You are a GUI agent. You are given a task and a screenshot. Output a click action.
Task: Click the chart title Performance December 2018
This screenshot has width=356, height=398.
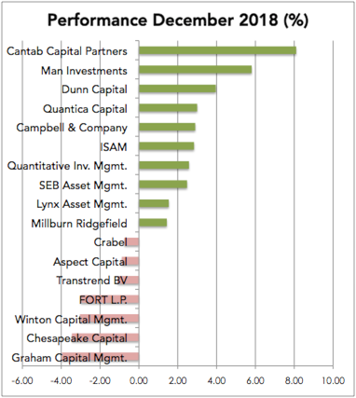pos(178,21)
